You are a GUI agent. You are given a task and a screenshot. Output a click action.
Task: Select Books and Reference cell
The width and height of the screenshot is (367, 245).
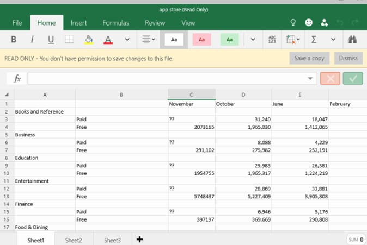pos(45,112)
